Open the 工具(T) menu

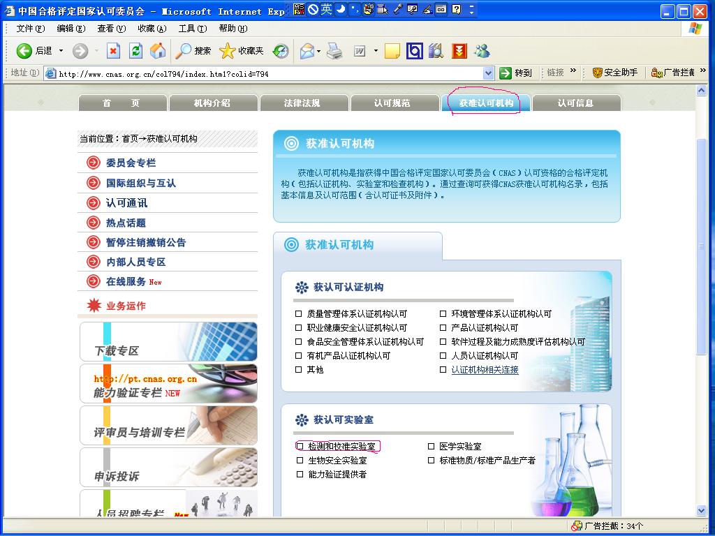[x=193, y=28]
